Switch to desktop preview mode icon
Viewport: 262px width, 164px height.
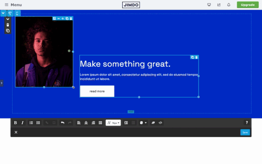209,5
